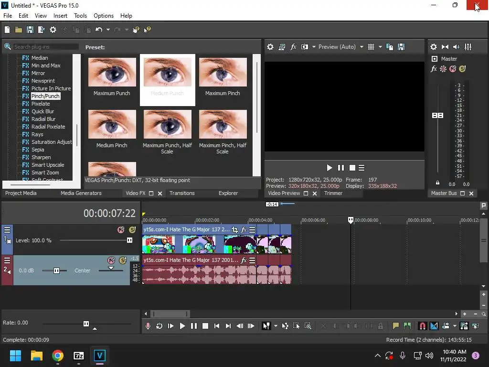
Task: Click the Insert Marker icon
Action: tap(396, 326)
